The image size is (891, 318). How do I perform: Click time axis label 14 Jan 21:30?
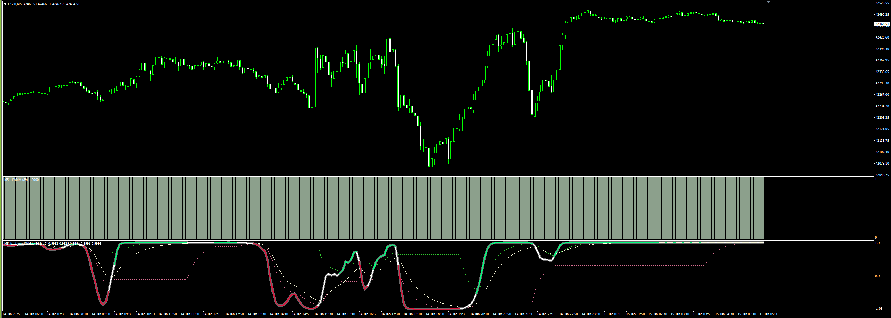click(x=524, y=314)
